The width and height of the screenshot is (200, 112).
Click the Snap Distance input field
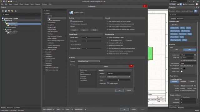188,63
